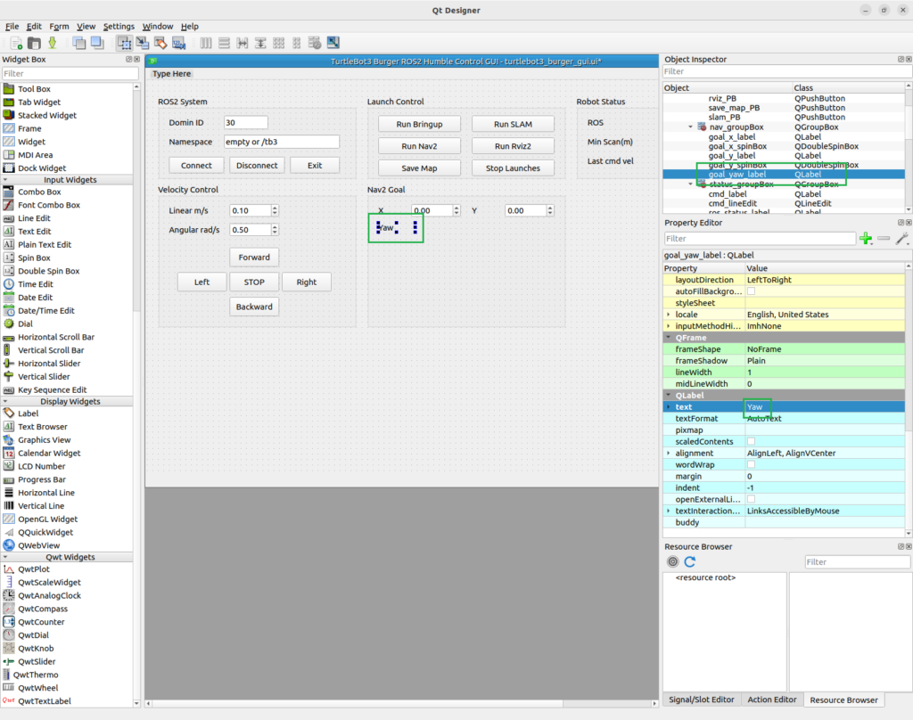This screenshot has height=720, width=913.
Task: Click Lay Out Vertically in Splitter icon
Action: (x=260, y=43)
